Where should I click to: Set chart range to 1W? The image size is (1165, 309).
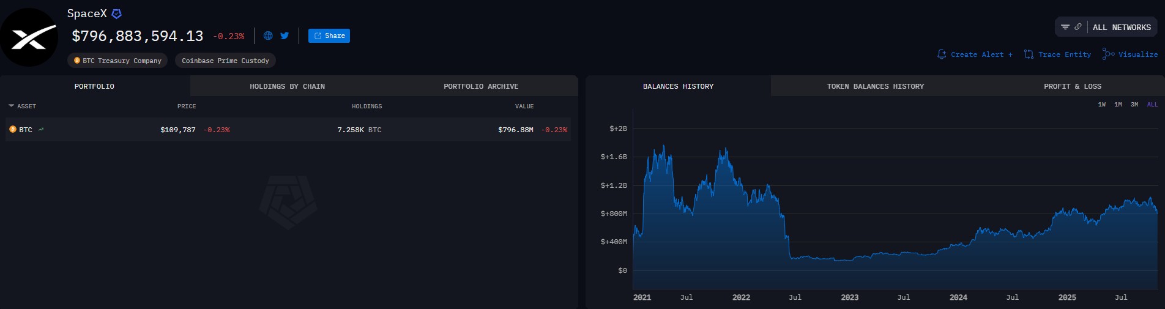pos(1101,105)
